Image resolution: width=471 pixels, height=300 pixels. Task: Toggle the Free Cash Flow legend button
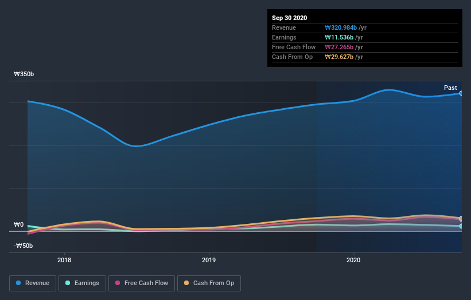point(142,283)
